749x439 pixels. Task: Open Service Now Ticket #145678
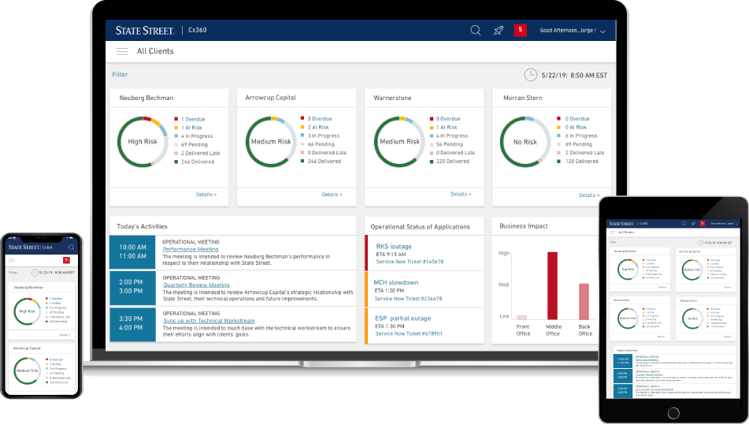tap(409, 262)
